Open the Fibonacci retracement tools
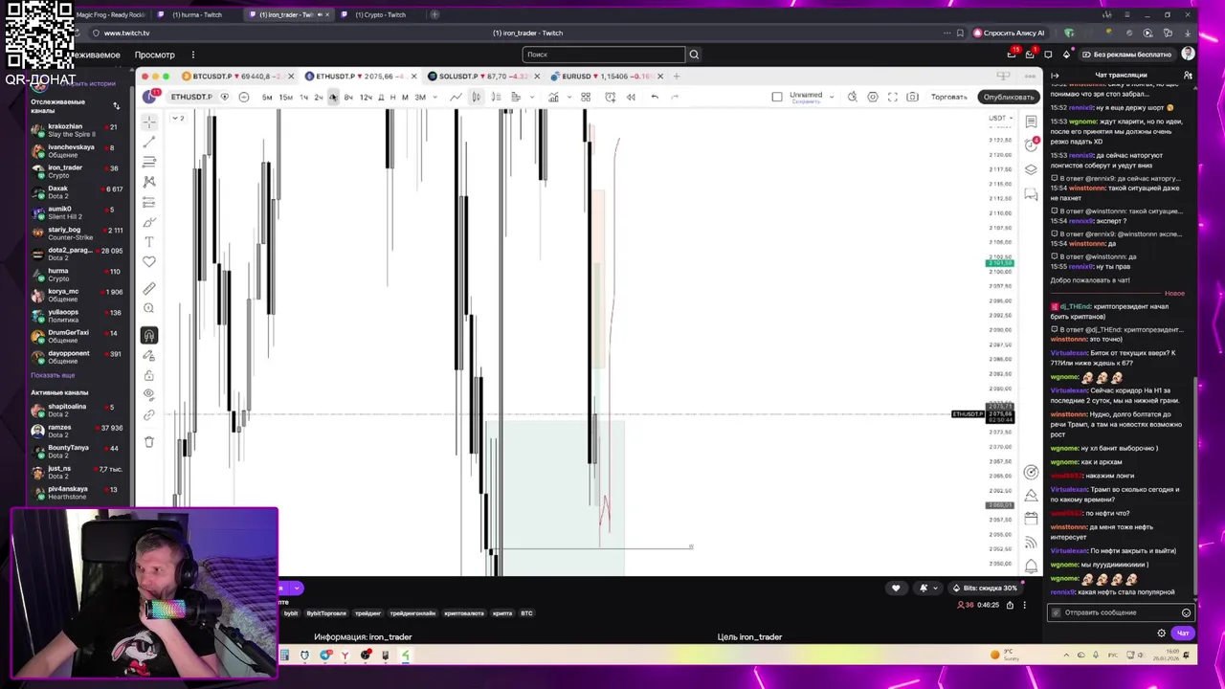The image size is (1225, 689). (149, 162)
